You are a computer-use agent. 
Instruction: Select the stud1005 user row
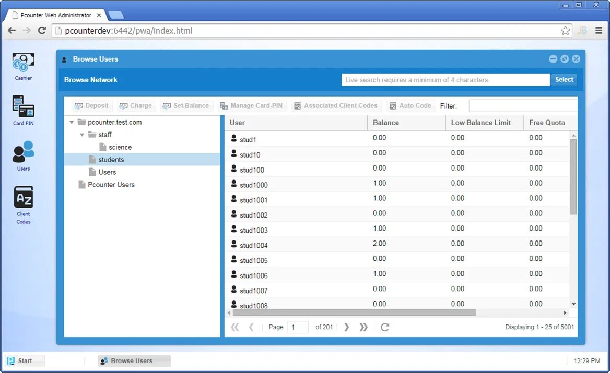pos(397,260)
